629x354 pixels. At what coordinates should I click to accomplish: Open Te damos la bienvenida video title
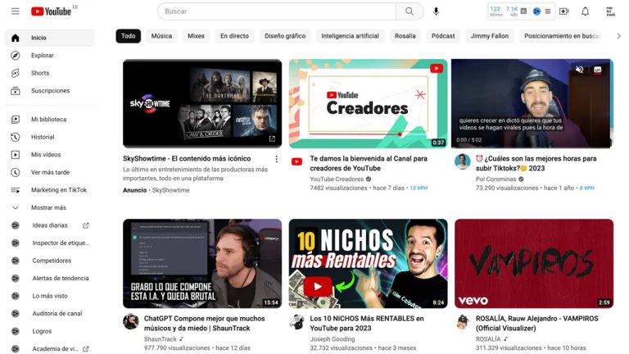pos(369,163)
